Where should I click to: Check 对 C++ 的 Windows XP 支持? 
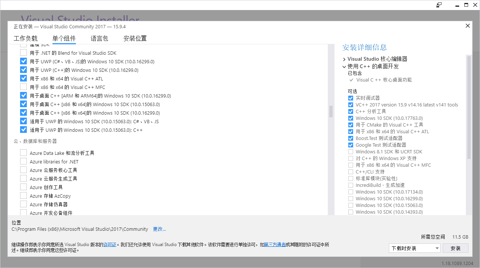coord(351,158)
